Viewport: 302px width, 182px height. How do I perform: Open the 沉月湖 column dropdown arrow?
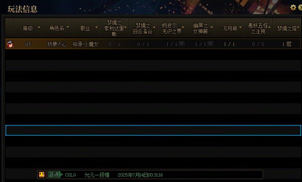240,27
